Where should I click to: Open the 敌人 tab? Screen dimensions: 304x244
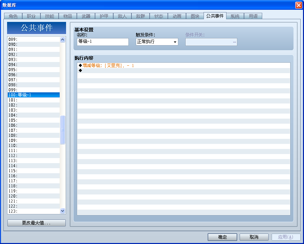(122, 16)
